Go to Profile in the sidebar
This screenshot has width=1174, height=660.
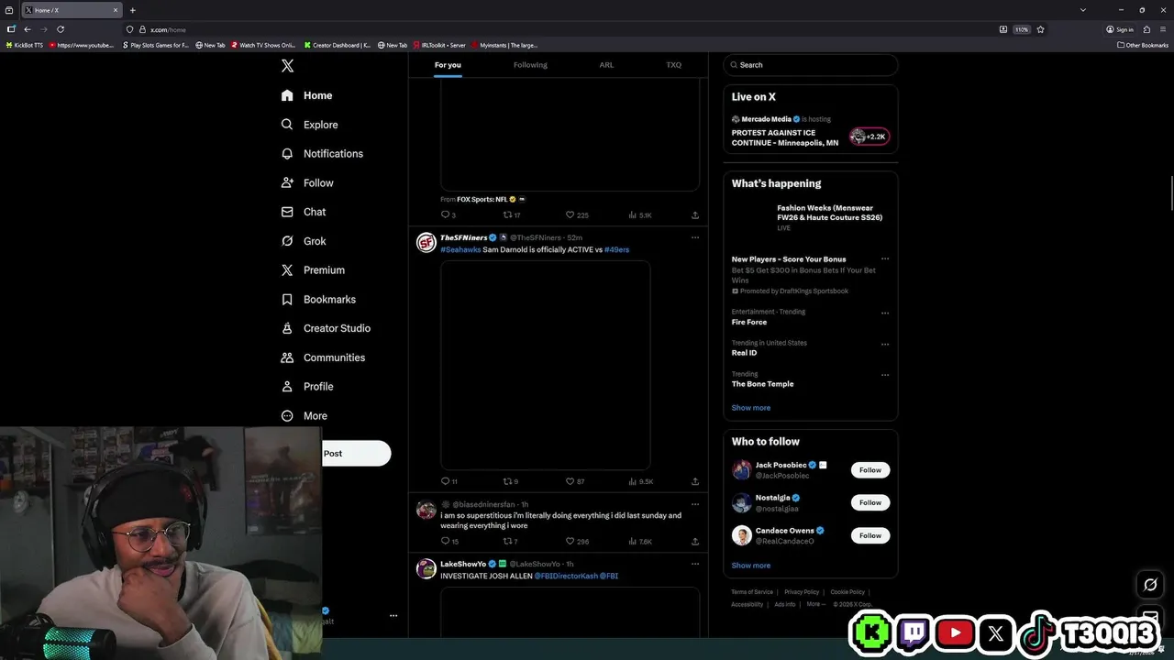[x=306, y=387]
